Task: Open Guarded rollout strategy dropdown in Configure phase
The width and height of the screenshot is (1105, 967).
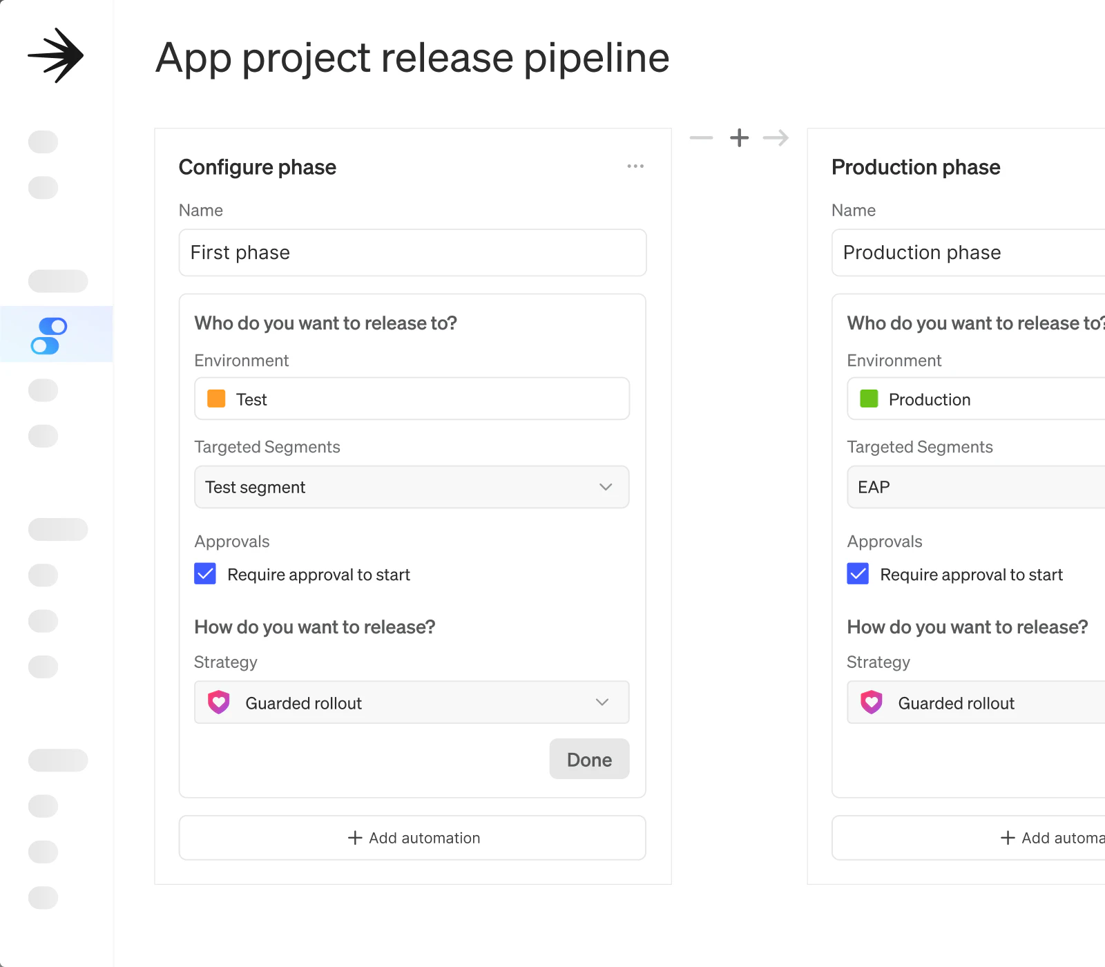Action: (602, 702)
